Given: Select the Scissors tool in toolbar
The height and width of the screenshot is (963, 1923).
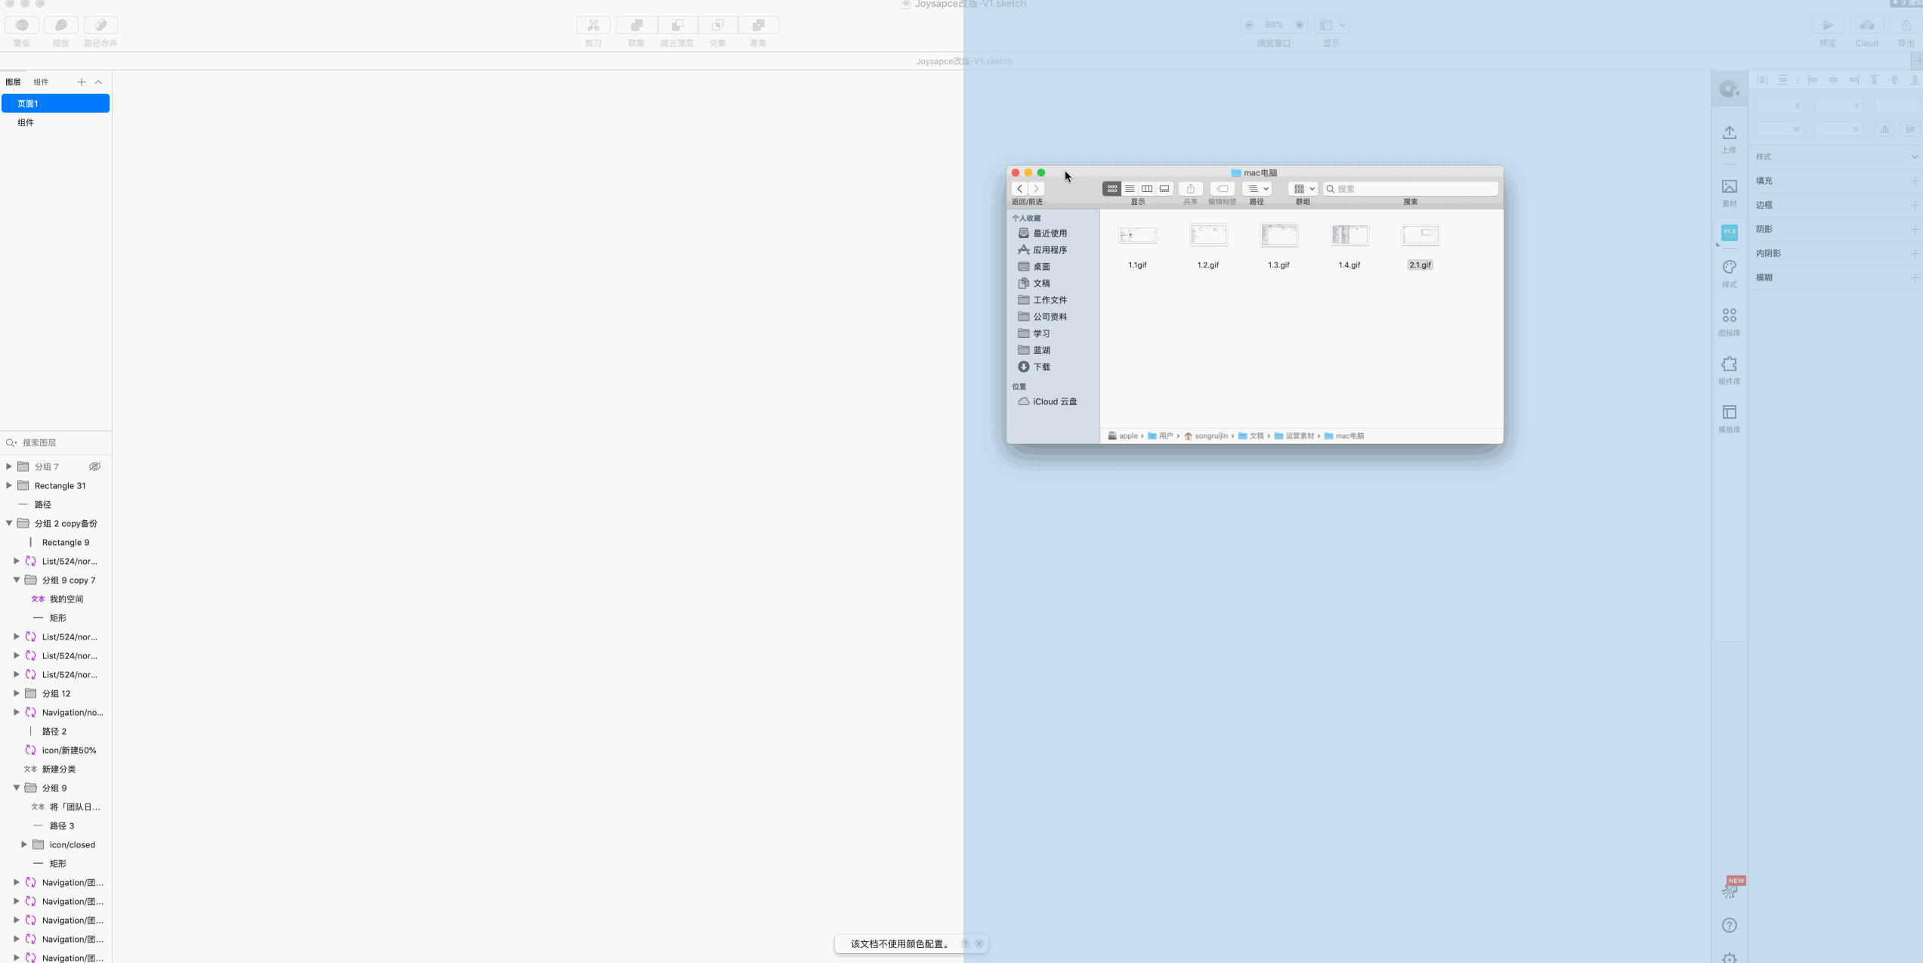Looking at the screenshot, I should pyautogui.click(x=593, y=25).
